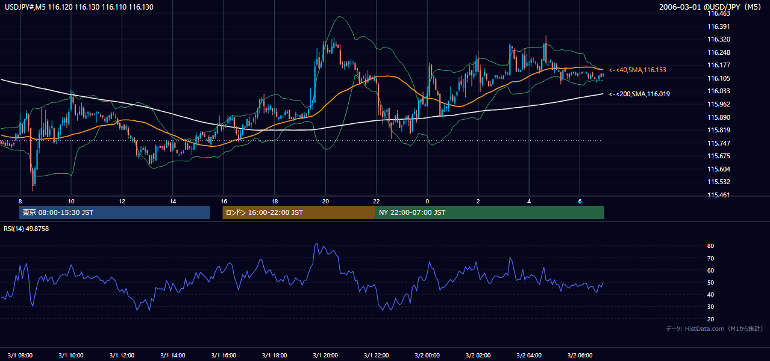770x361 pixels.
Task: Click the 3/2 02:00 date label
Action: tap(478, 355)
